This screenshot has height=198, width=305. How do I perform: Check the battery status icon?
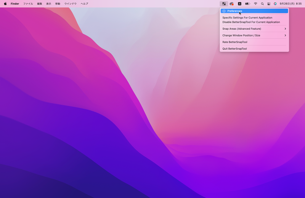tap(247, 4)
